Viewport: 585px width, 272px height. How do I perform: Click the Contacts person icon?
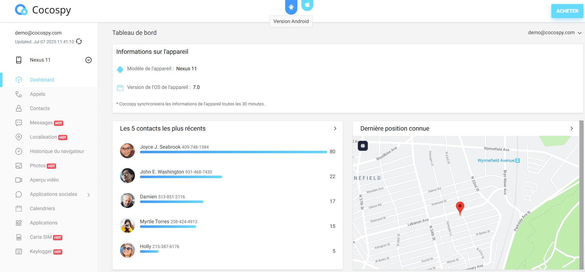tap(19, 108)
